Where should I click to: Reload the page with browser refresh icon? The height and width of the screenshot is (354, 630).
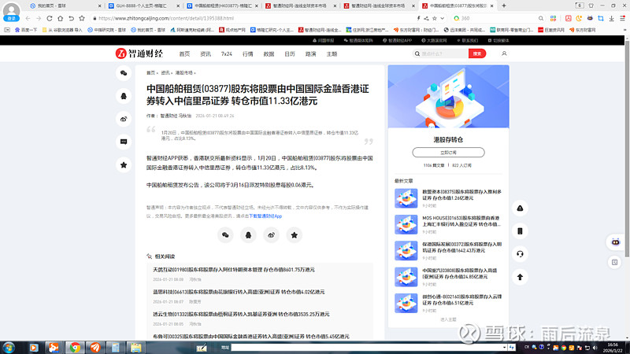coord(50,18)
